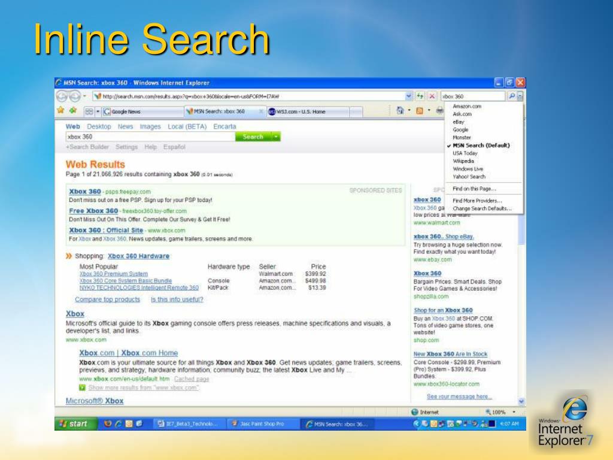
Task: Click the orange RSS Feeds icon
Action: point(420,111)
